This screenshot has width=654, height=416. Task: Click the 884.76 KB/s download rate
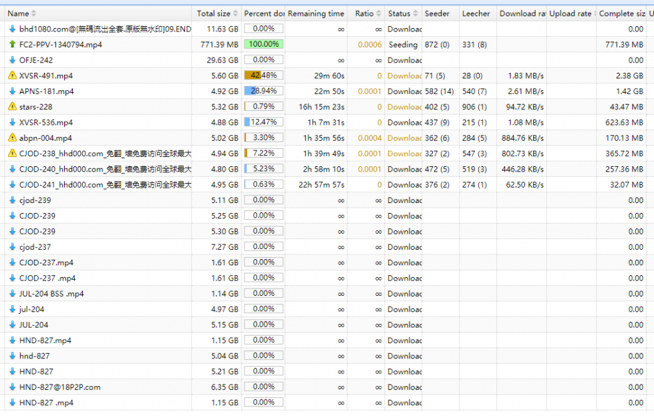[x=522, y=138]
